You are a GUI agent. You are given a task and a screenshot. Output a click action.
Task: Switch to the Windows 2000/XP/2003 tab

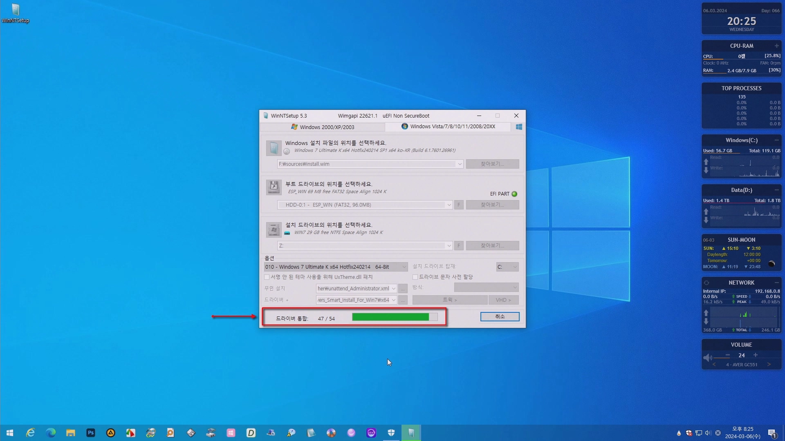pos(323,127)
